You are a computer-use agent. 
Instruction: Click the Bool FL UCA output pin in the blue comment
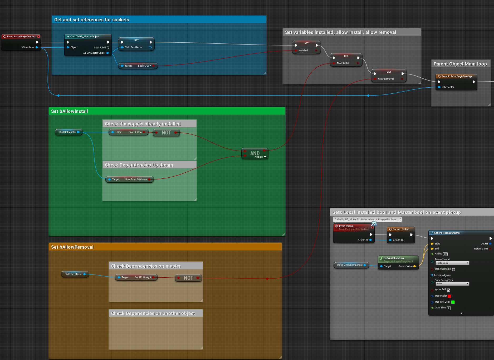click(x=154, y=66)
